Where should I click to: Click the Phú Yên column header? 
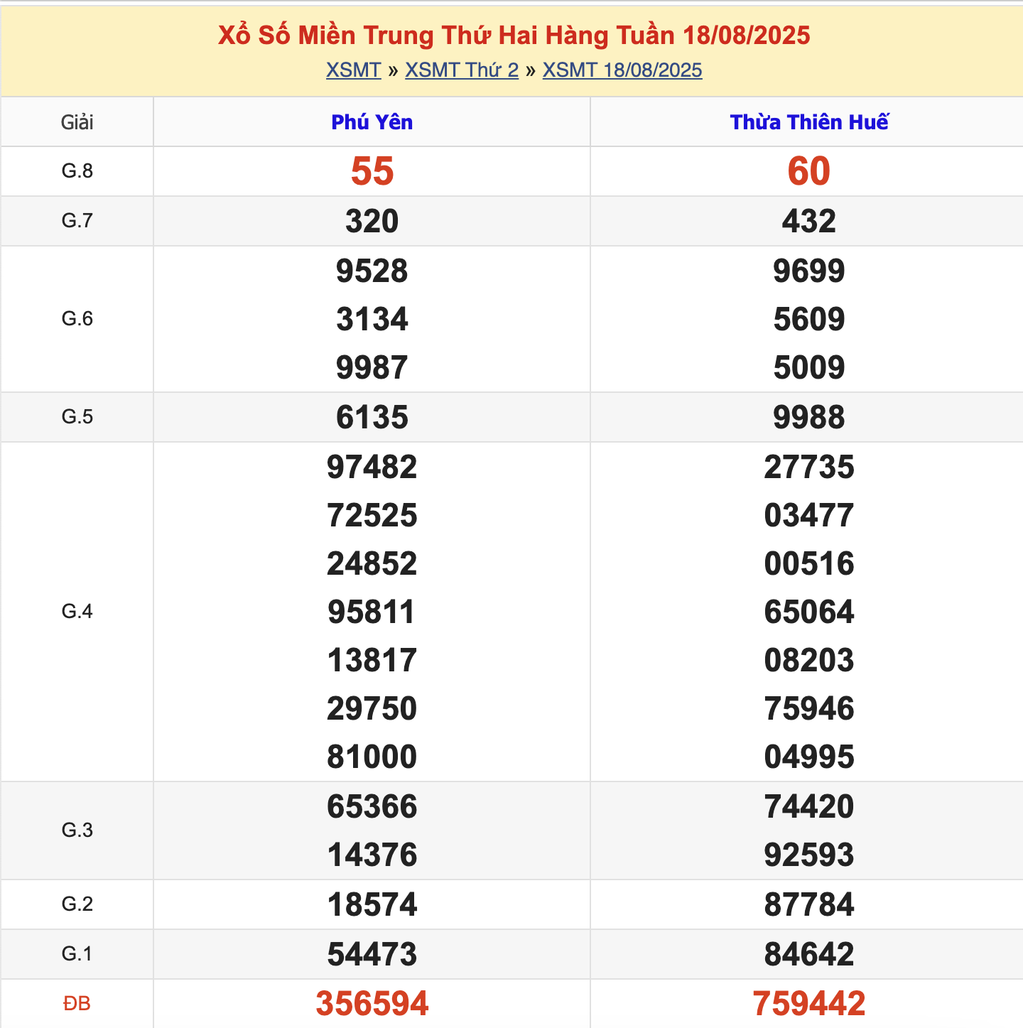click(372, 122)
